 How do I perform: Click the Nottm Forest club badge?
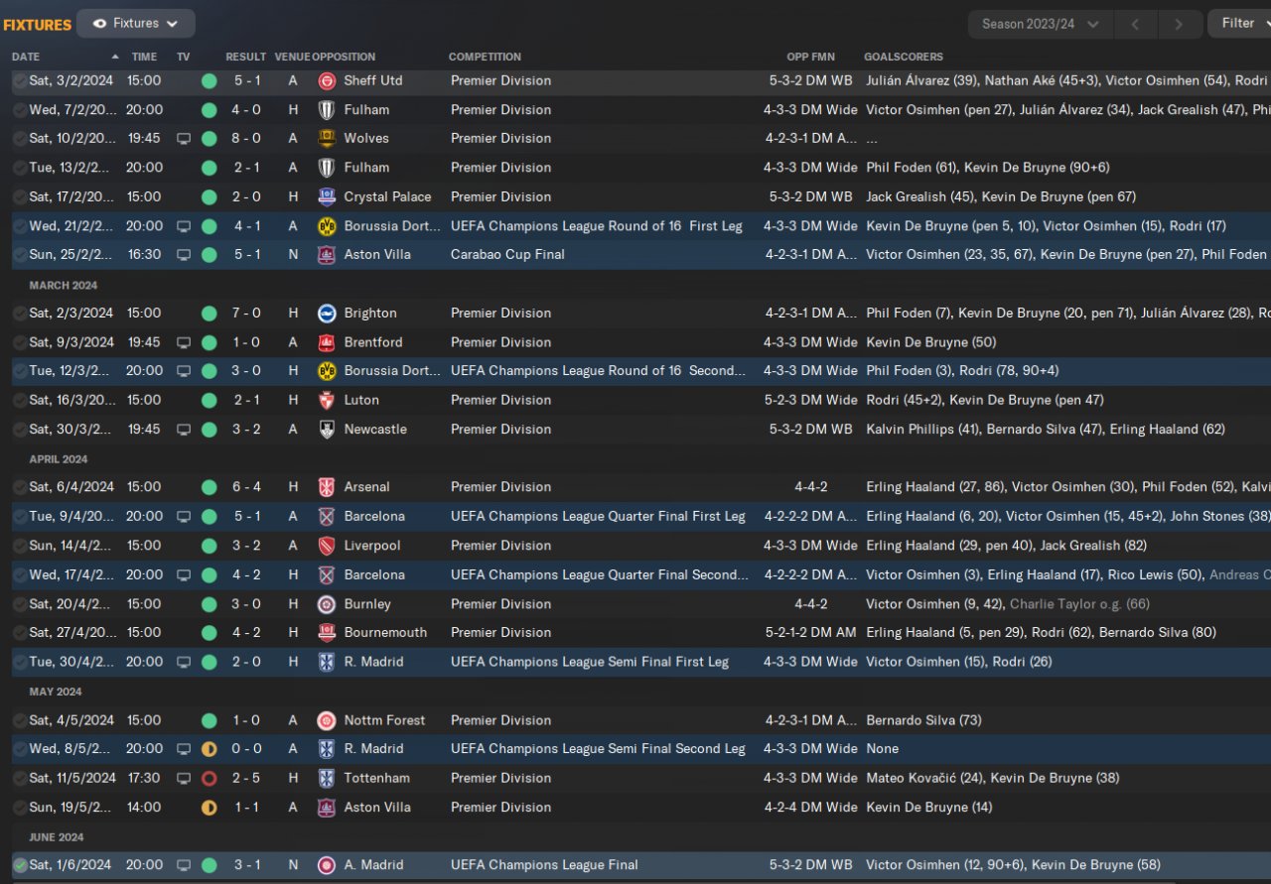327,721
